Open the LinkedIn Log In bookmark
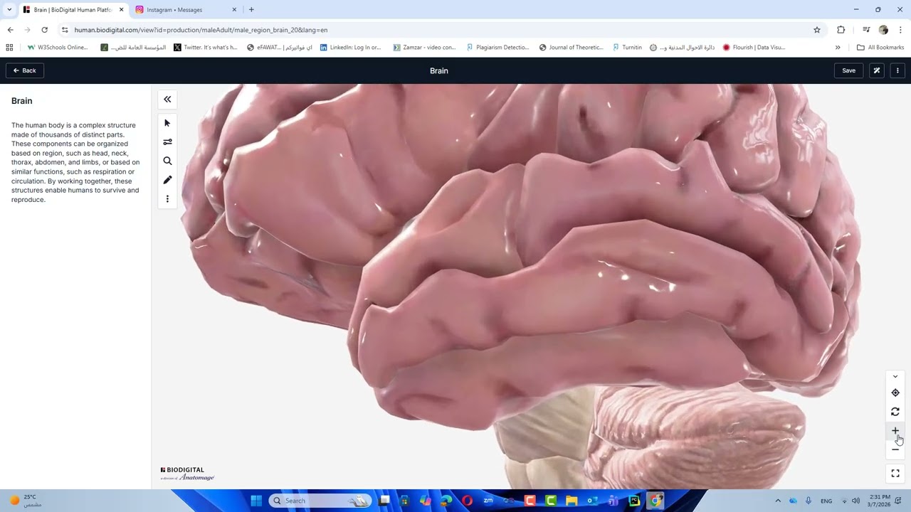This screenshot has height=512, width=911. 351,48
